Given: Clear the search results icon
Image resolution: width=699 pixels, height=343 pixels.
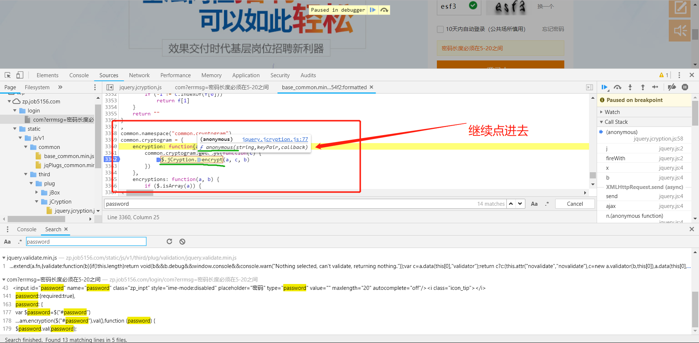Looking at the screenshot, I should [x=182, y=241].
